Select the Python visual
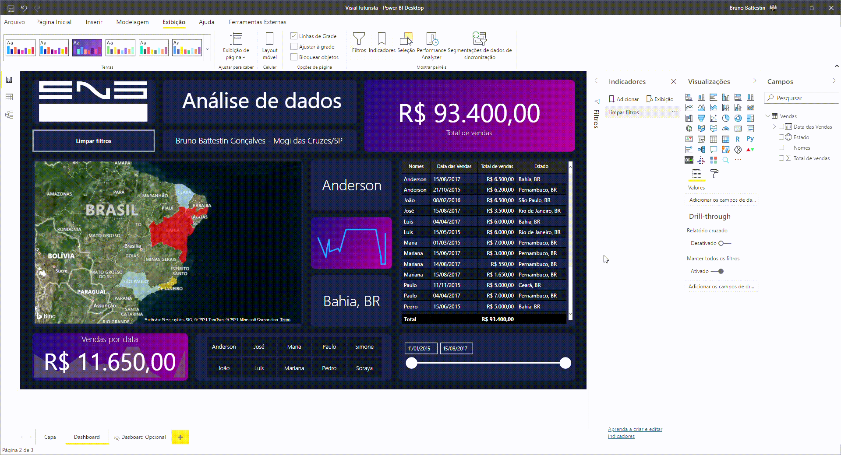Screen dimensions: 841x455 (750, 139)
